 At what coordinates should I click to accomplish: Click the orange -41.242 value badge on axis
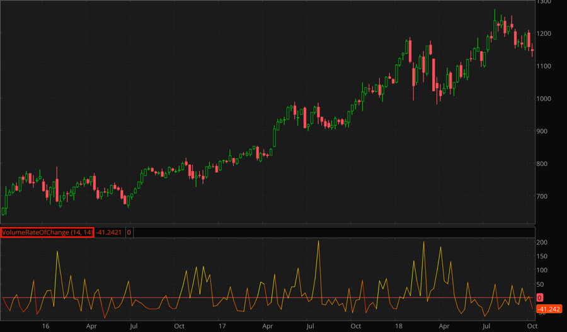(x=549, y=309)
